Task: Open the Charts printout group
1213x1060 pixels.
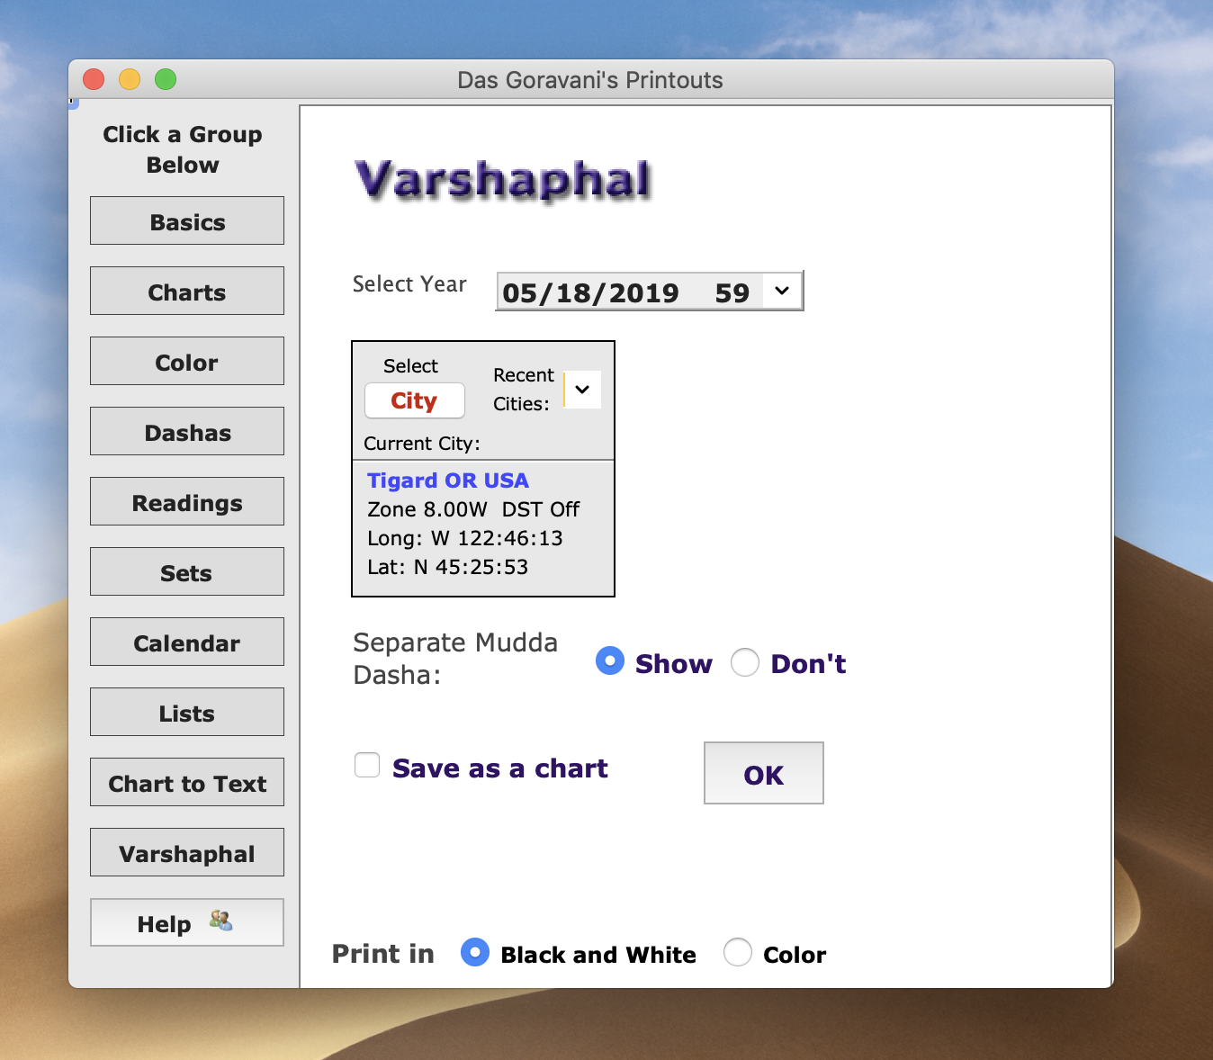Action: (x=186, y=292)
